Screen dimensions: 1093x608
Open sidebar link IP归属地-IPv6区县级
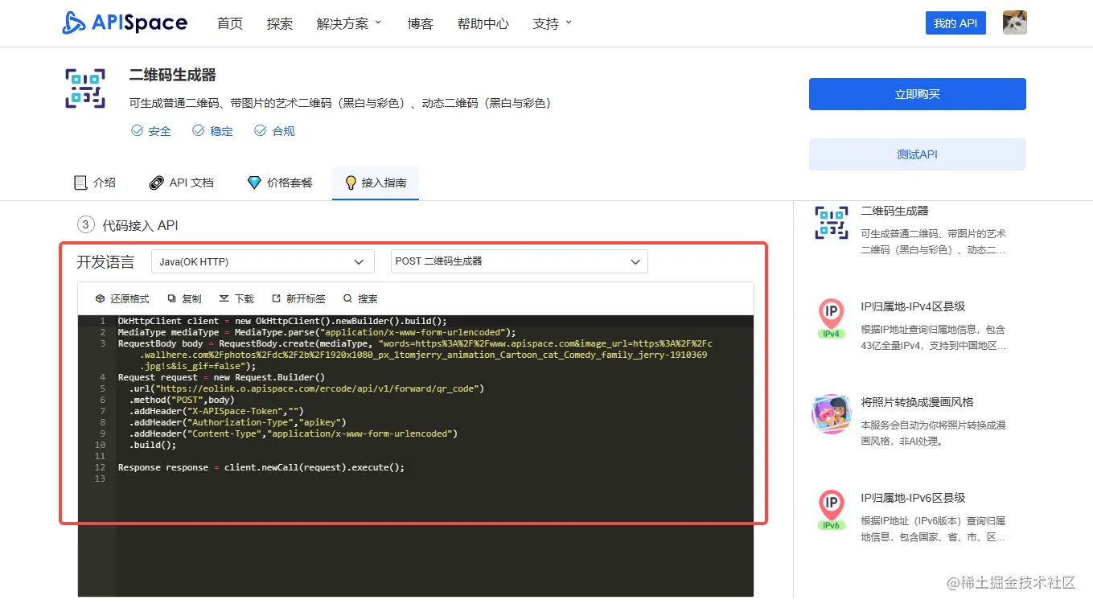(913, 498)
